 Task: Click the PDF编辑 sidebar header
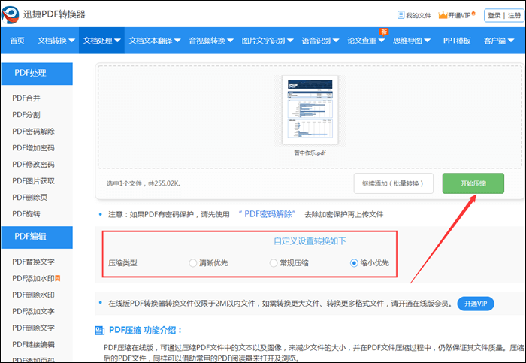pos(37,237)
